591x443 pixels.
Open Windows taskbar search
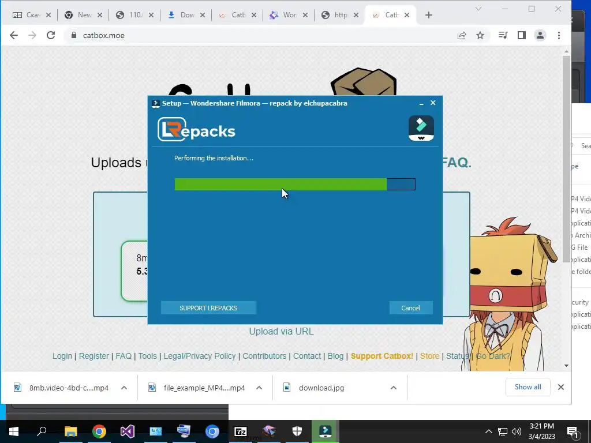pos(42,431)
